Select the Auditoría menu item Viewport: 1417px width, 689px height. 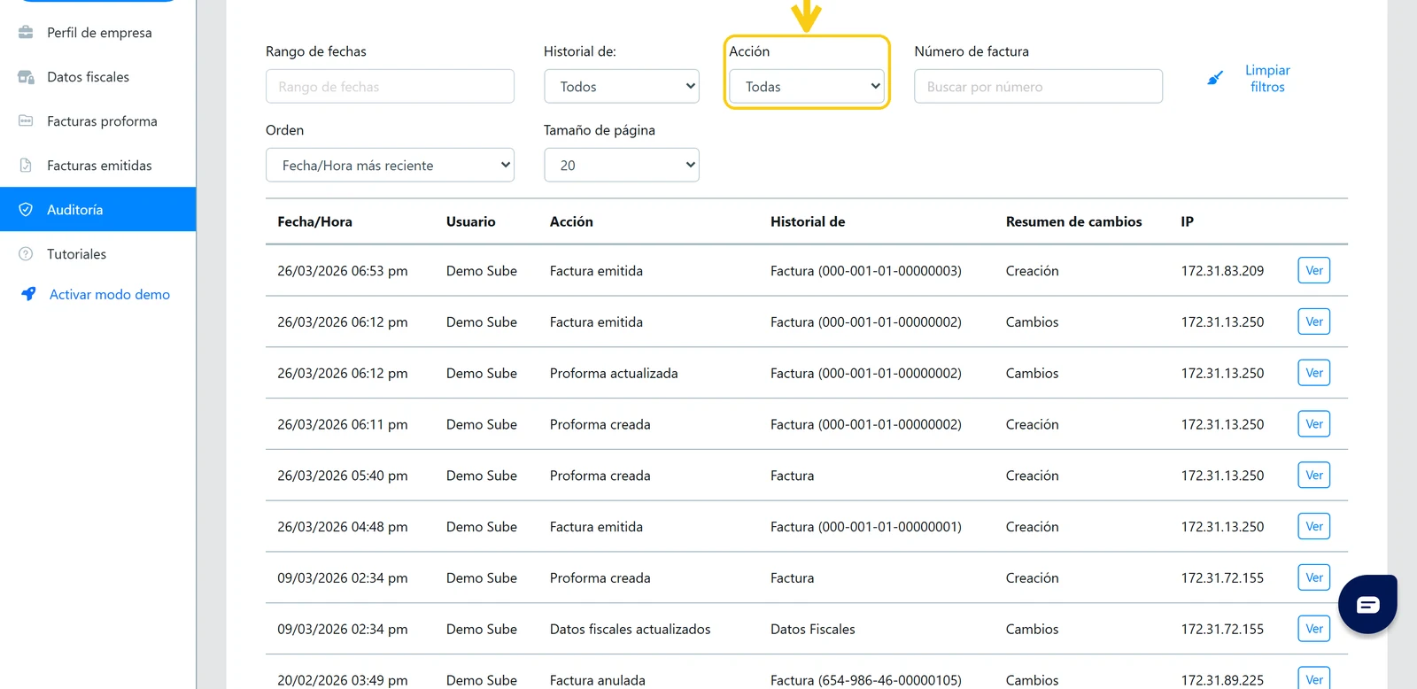click(x=97, y=209)
